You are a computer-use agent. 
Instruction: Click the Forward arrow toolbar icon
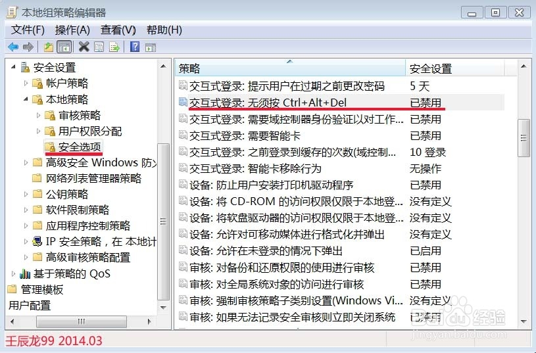click(28, 47)
